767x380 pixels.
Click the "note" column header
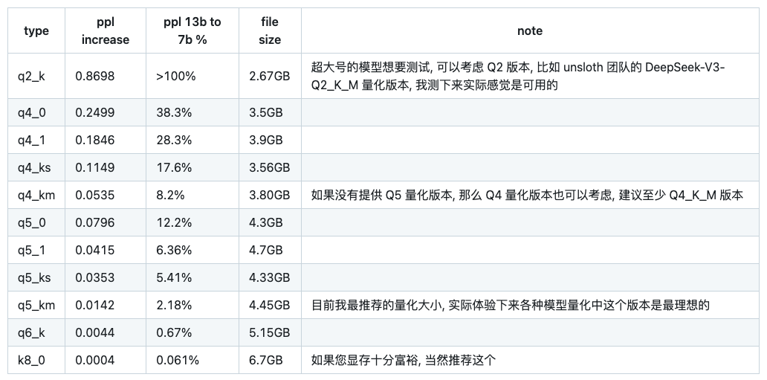pos(529,30)
